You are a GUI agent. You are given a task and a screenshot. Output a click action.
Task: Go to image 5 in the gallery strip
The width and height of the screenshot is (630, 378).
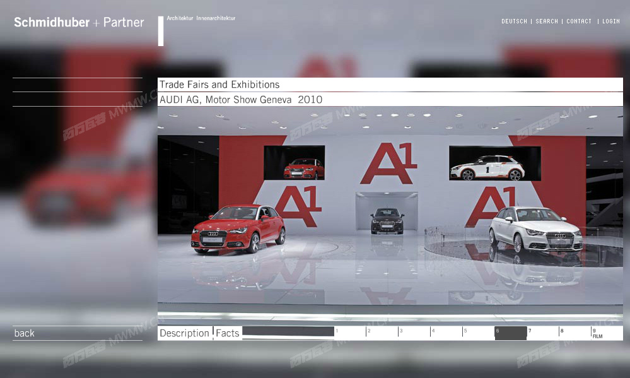479,333
